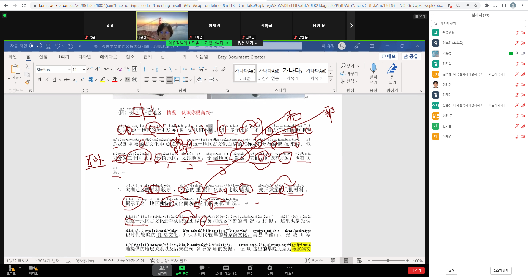
Task: Click the red 나가기 leave meeting button
Action: (416, 270)
